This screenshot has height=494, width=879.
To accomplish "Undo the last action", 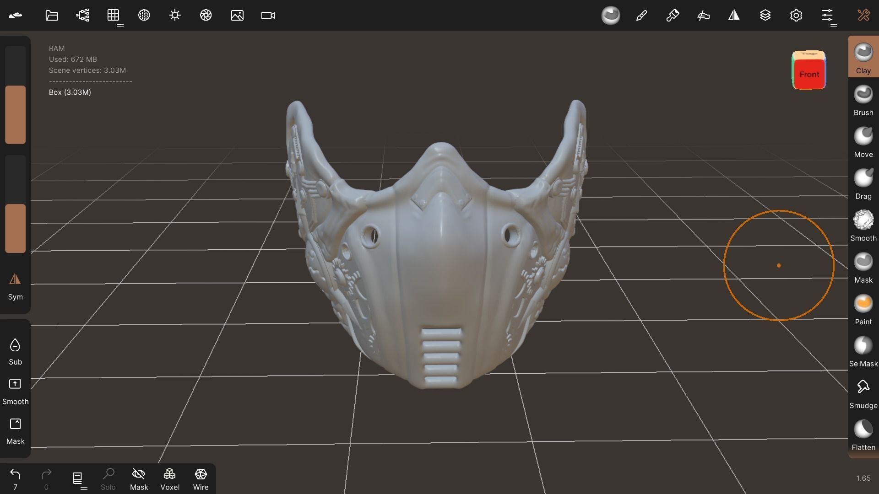I will coord(15,479).
